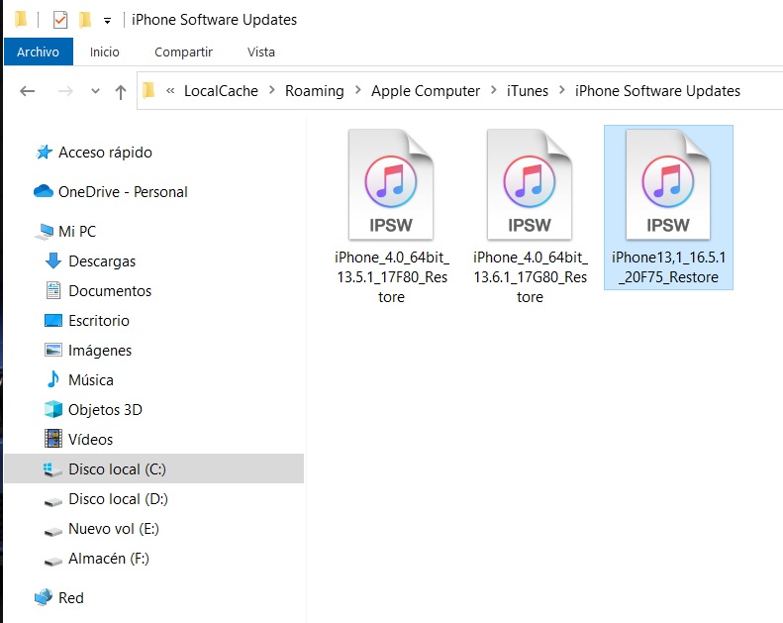
Task: Select Almacén (F:) label in the sidebar
Action: [108, 558]
